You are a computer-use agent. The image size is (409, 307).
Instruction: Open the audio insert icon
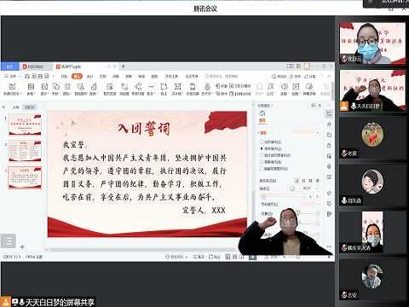(x=285, y=89)
